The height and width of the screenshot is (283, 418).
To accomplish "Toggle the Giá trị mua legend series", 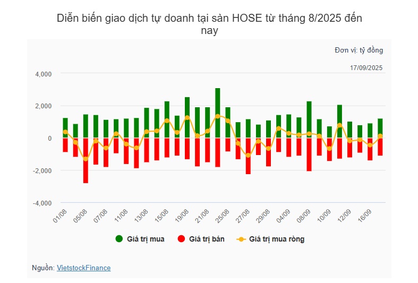I will click(x=140, y=239).
